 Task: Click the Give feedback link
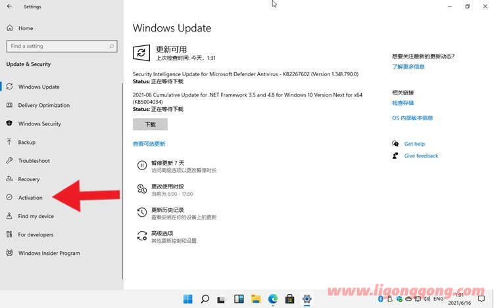pos(421,156)
